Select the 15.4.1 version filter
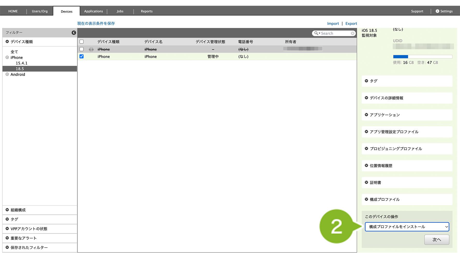The image size is (460, 259). [21, 63]
